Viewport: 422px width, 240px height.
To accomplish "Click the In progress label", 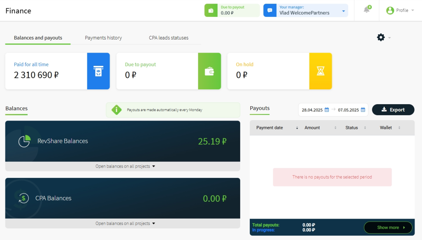I will point(263,230).
